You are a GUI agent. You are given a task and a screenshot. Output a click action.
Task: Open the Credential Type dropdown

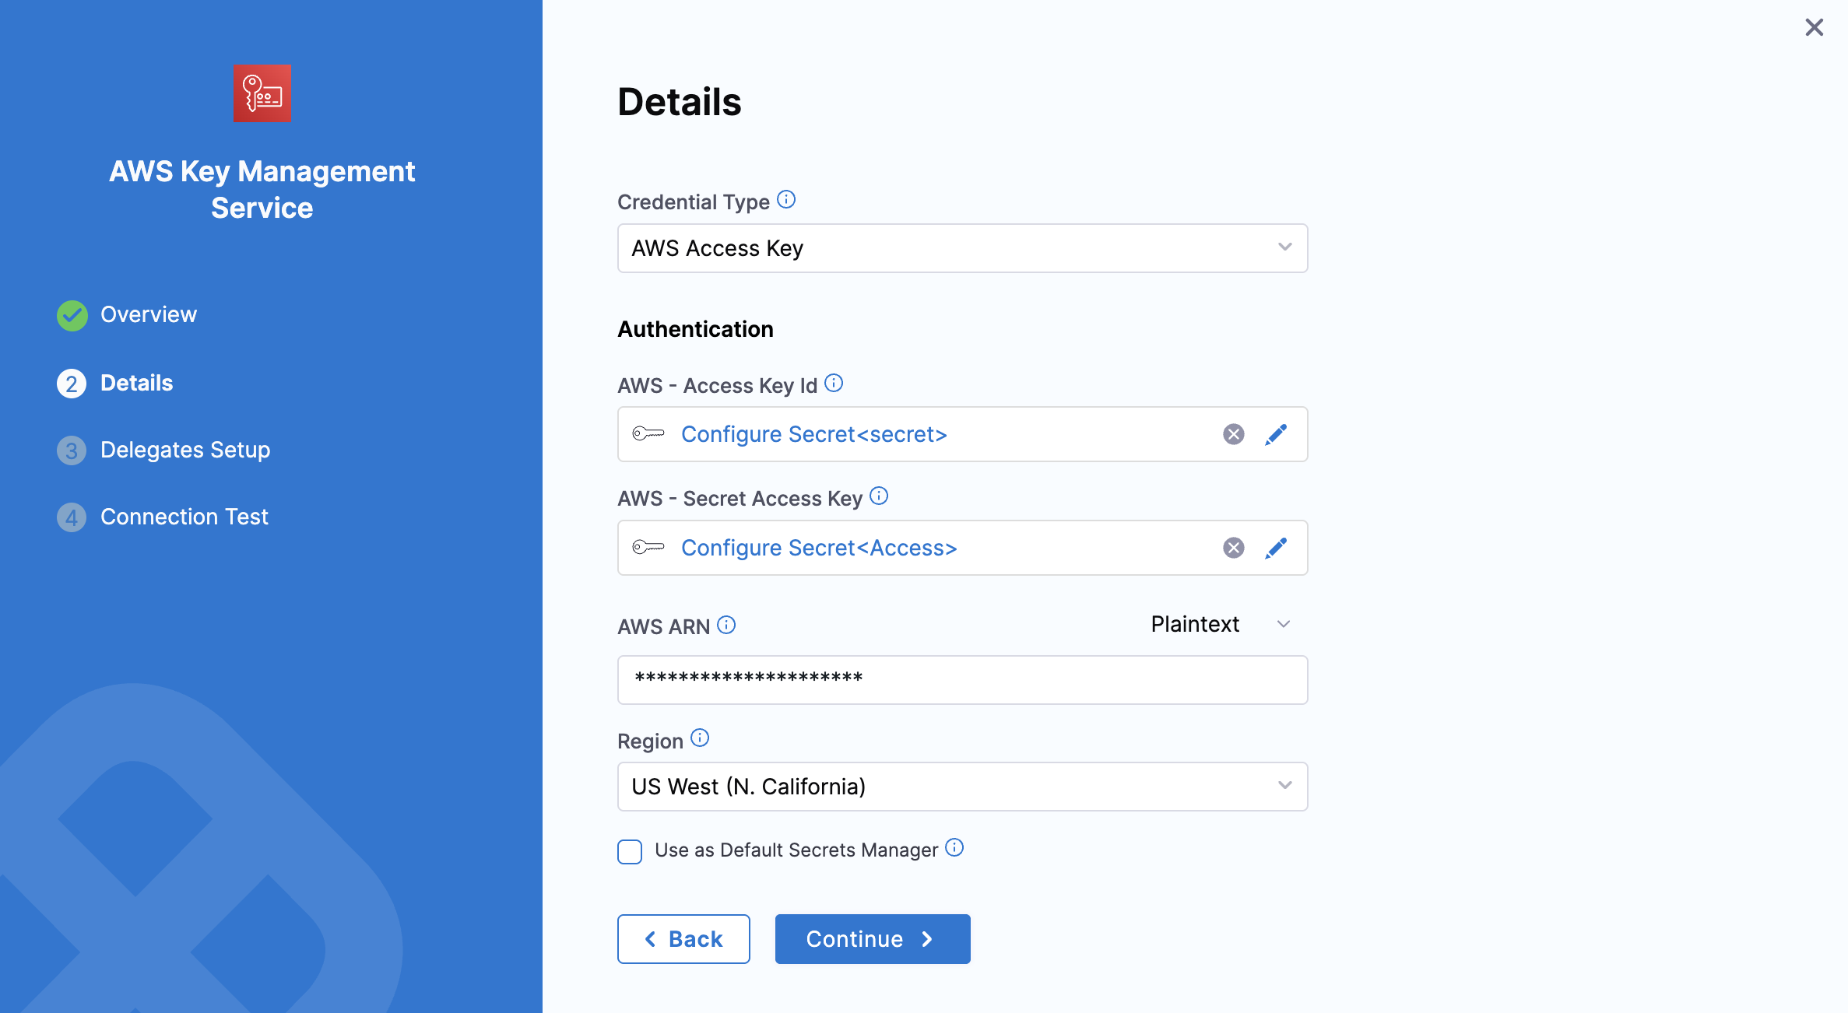(962, 248)
